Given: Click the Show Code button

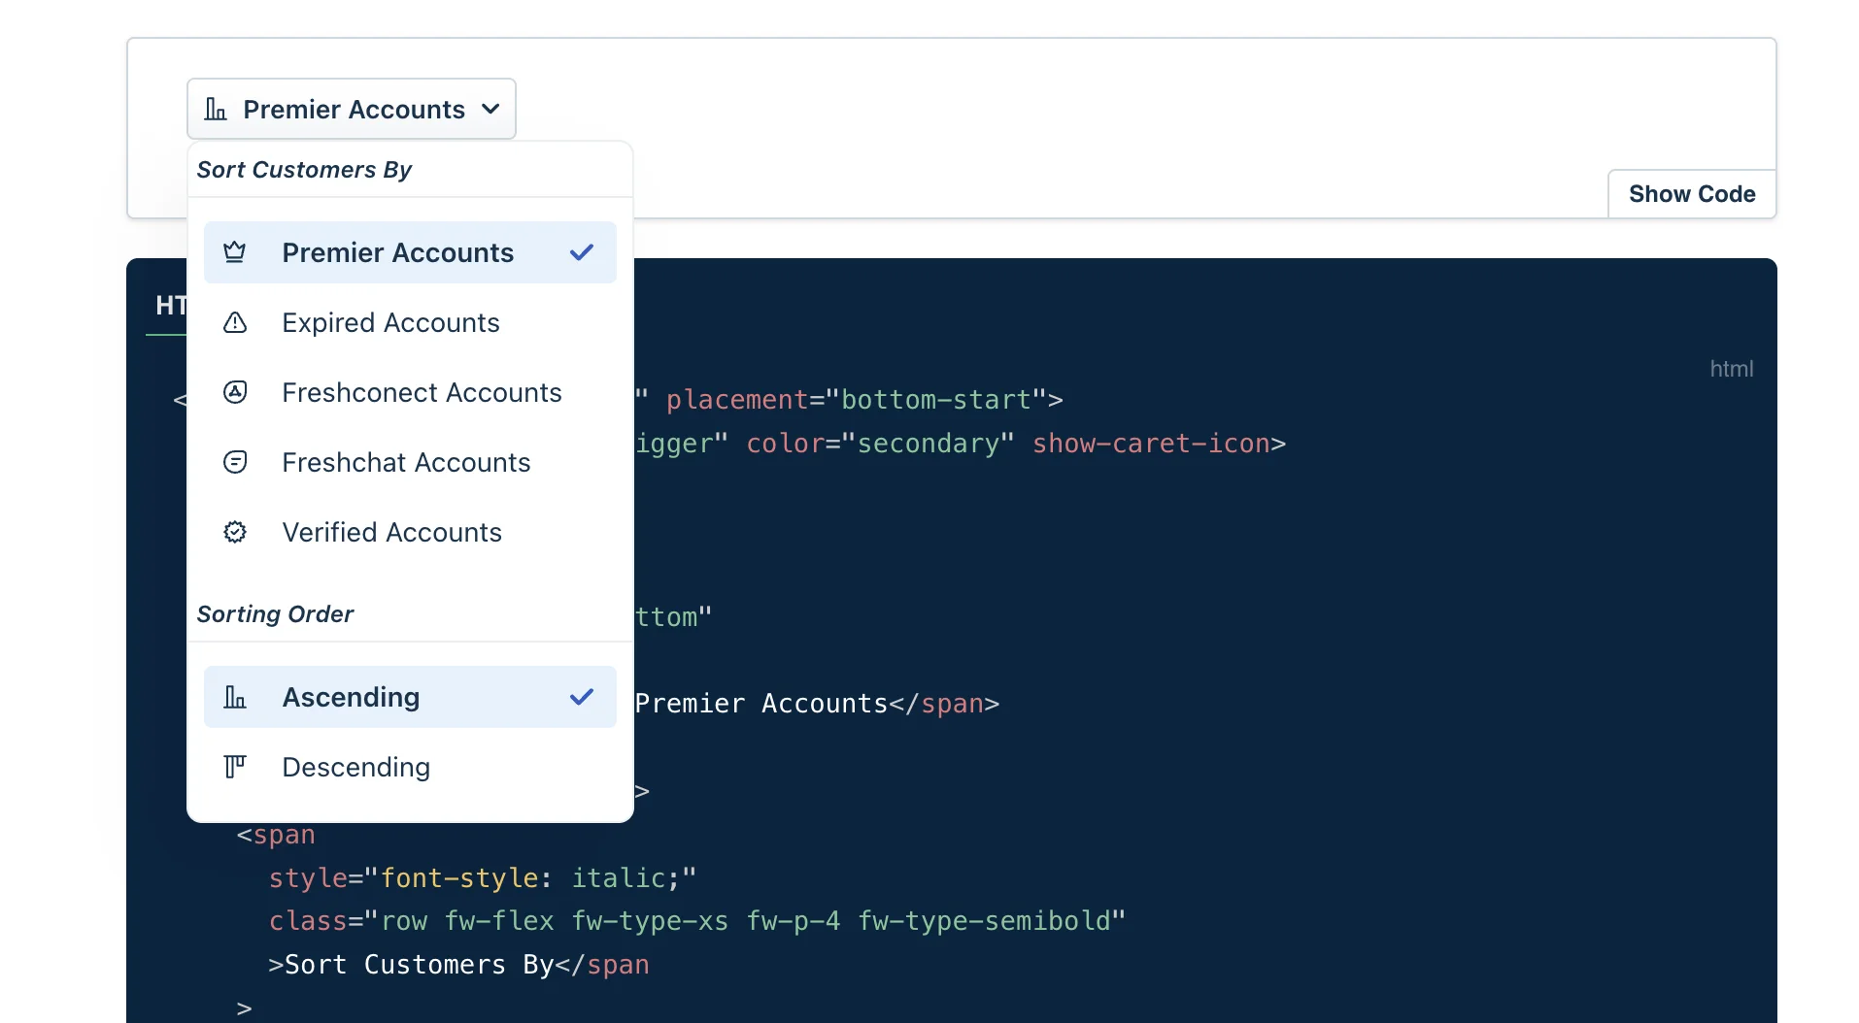Looking at the screenshot, I should 1692,194.
